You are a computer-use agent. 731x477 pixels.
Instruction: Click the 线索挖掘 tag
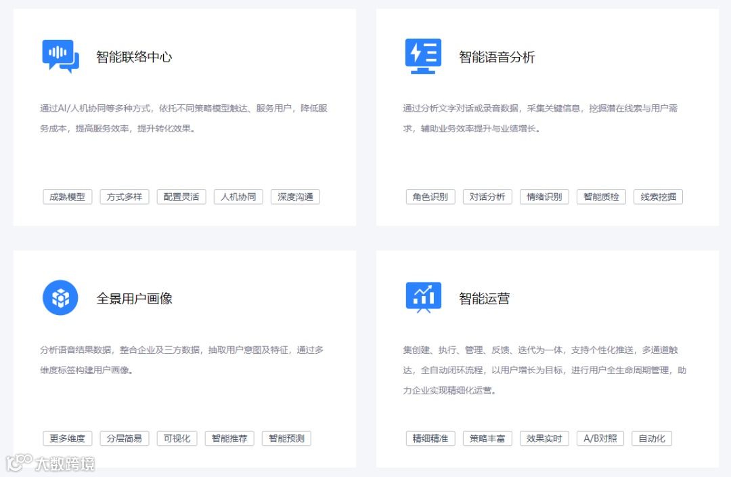[x=657, y=196]
